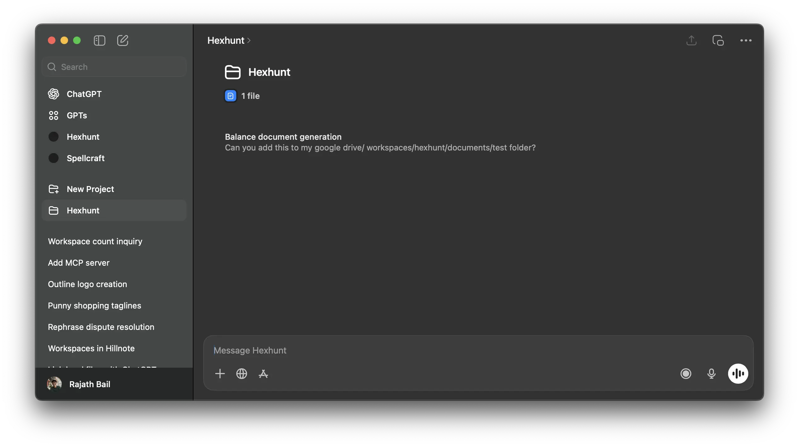Open Balance document generation chat
The height and width of the screenshot is (447, 799).
click(x=283, y=137)
